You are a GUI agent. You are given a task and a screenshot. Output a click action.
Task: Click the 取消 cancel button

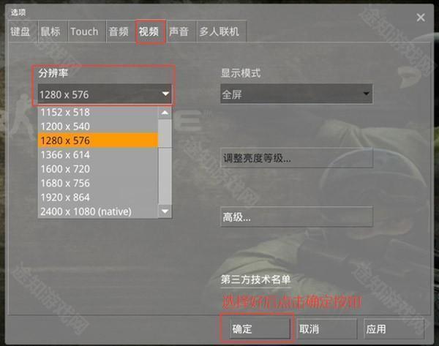click(326, 328)
